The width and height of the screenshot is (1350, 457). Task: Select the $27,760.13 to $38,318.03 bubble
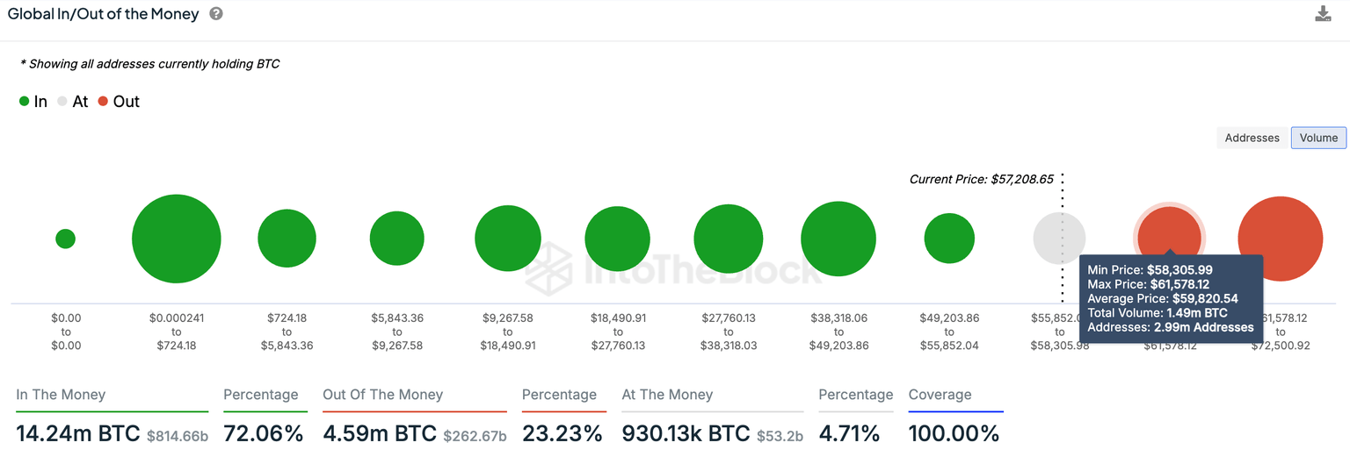(x=728, y=239)
